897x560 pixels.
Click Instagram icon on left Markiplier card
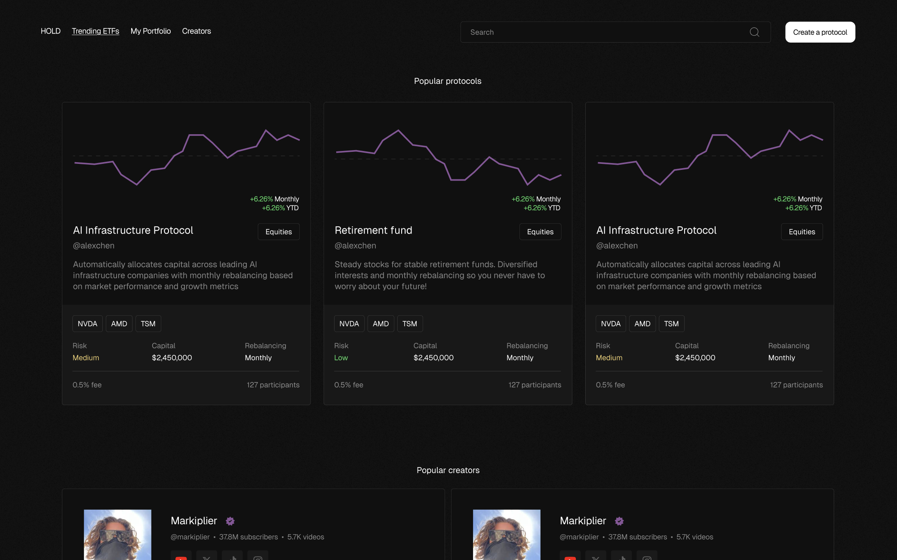(258, 557)
